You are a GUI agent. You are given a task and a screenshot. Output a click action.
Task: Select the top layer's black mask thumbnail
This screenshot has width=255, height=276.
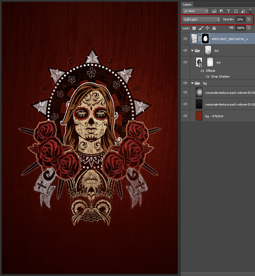(205, 39)
